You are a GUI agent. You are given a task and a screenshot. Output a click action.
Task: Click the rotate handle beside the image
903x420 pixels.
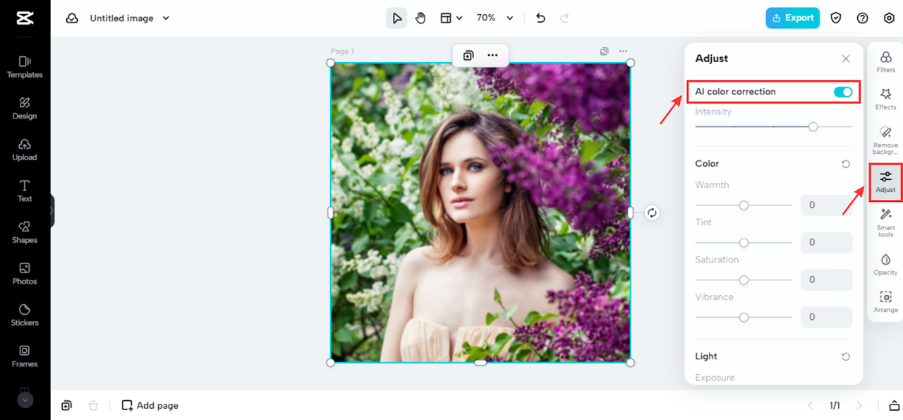pyautogui.click(x=652, y=212)
